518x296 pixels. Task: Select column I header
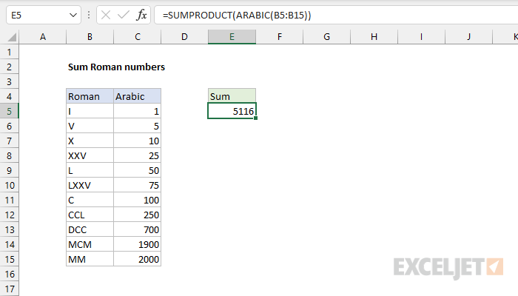421,37
